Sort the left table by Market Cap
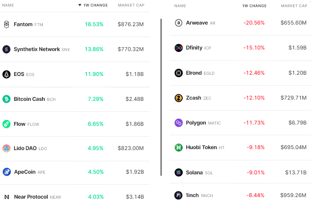 [131, 5]
